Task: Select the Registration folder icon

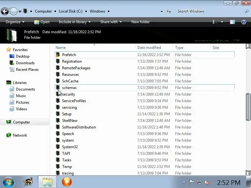Action: click(58, 61)
